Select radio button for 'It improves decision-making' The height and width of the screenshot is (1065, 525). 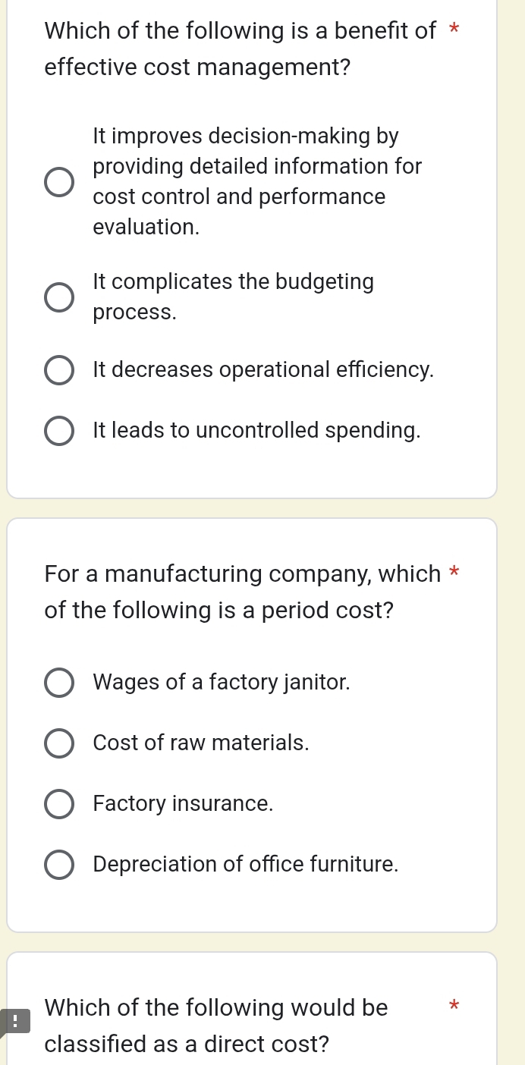59,182
